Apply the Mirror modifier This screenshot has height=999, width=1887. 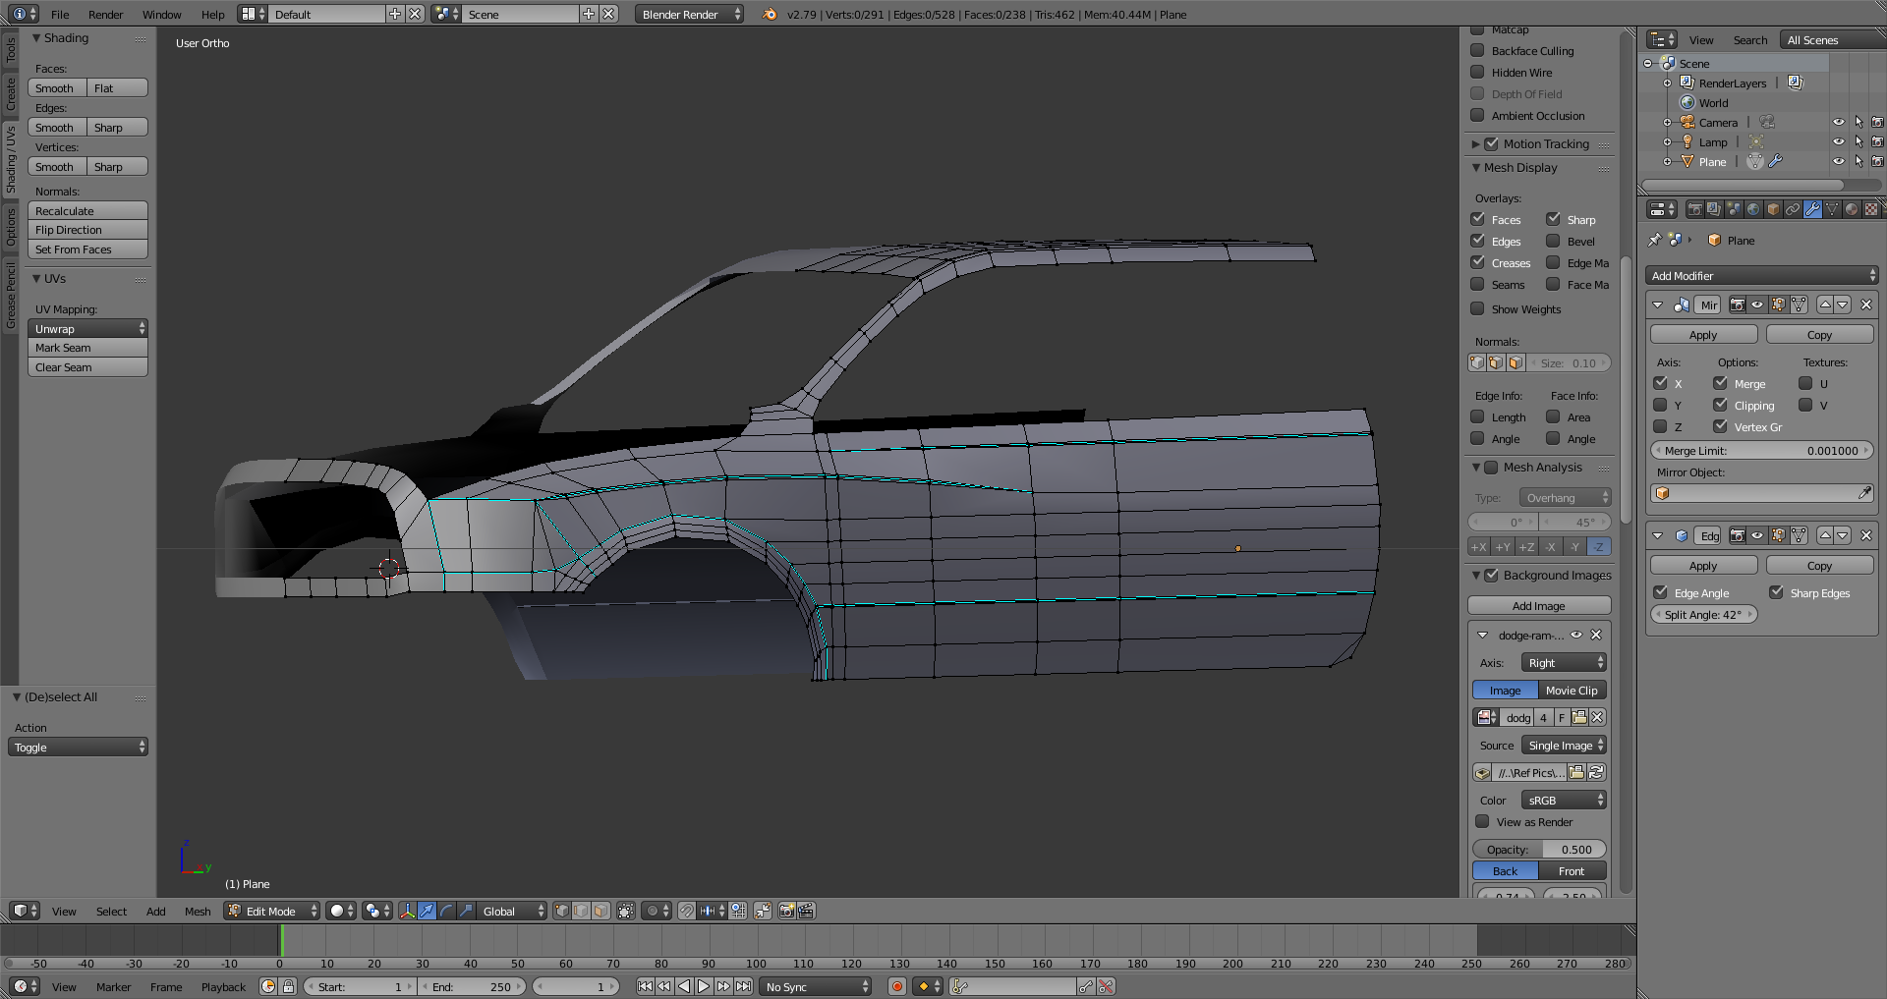(x=1703, y=334)
